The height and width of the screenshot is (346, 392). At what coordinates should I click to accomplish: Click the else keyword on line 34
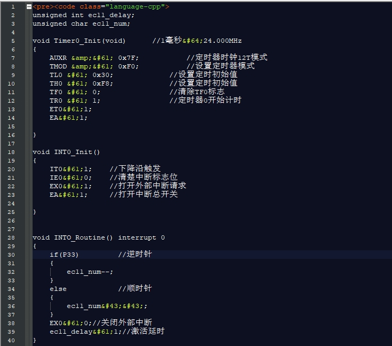coord(58,289)
